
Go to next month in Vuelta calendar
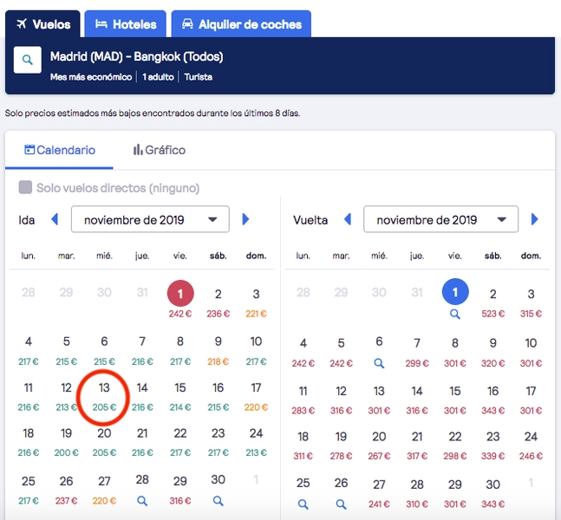pos(534,219)
